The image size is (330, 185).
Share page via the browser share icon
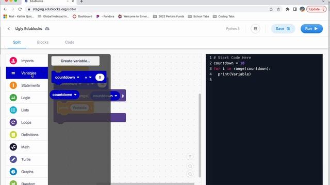click(x=271, y=9)
